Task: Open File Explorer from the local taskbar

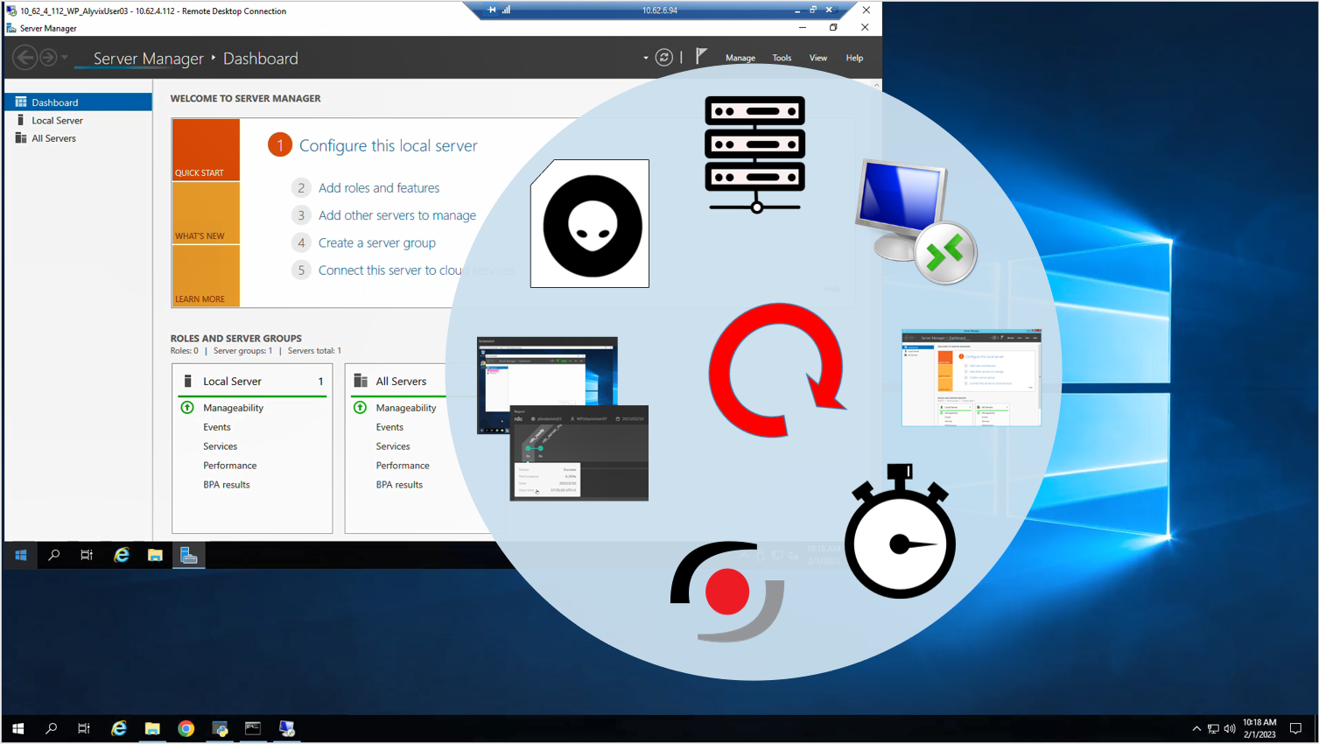Action: 152,728
